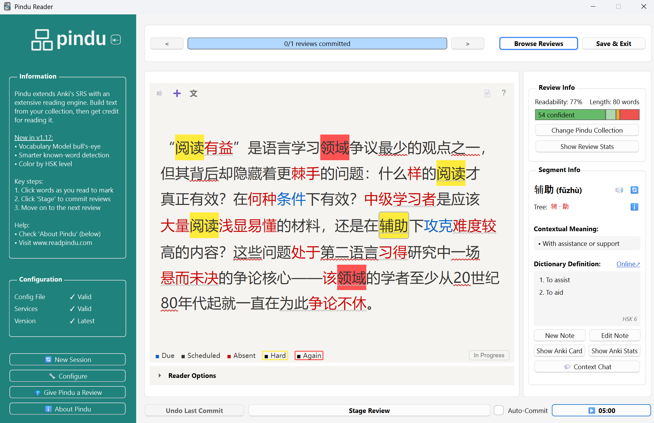The height and width of the screenshot is (423, 654).
Task: Refresh the segment info for 辅助
Action: [634, 190]
